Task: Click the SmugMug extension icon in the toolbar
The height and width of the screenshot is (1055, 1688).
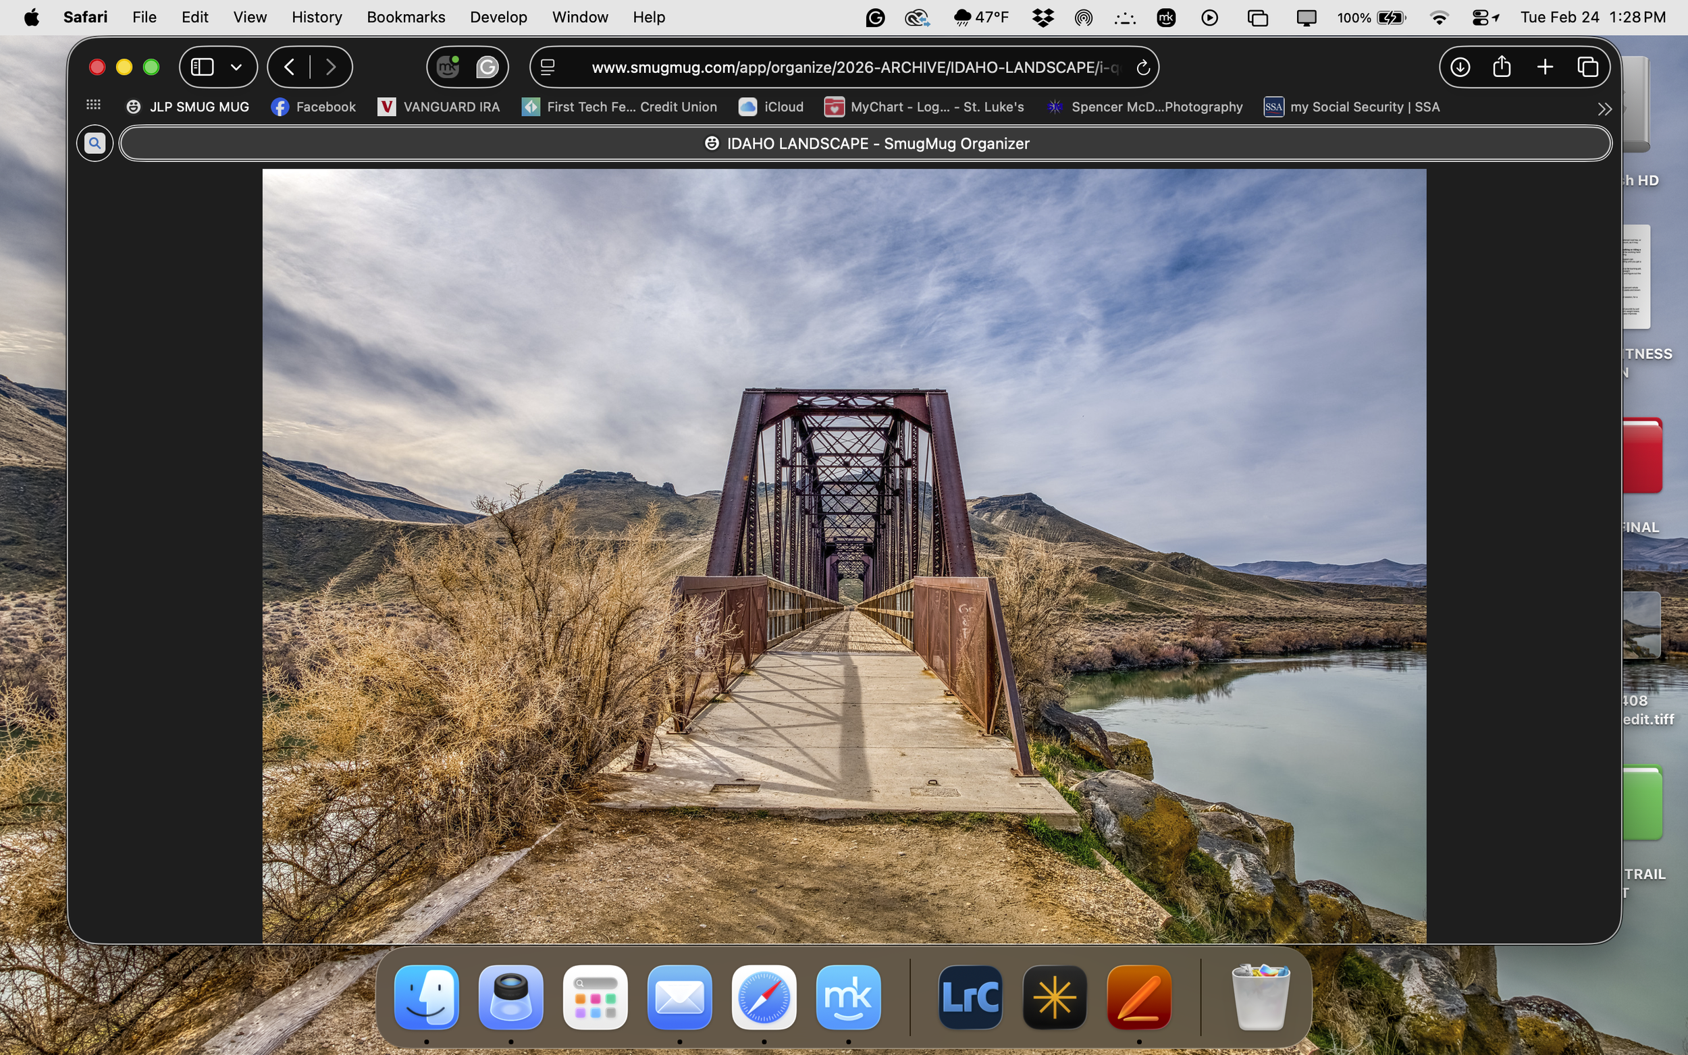Action: pos(447,67)
